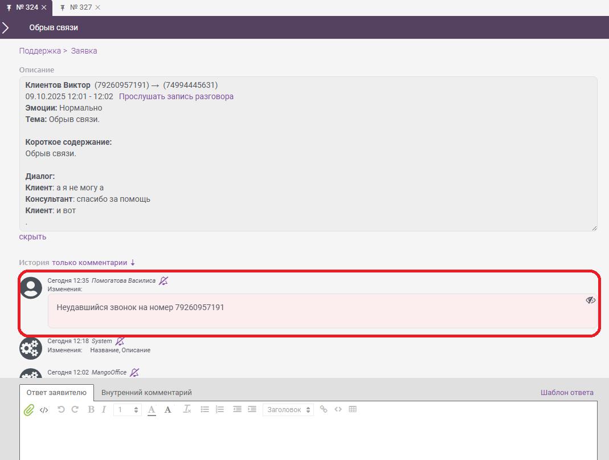Expand the left side panel with chevron
The width and height of the screenshot is (609, 460).
(6, 27)
